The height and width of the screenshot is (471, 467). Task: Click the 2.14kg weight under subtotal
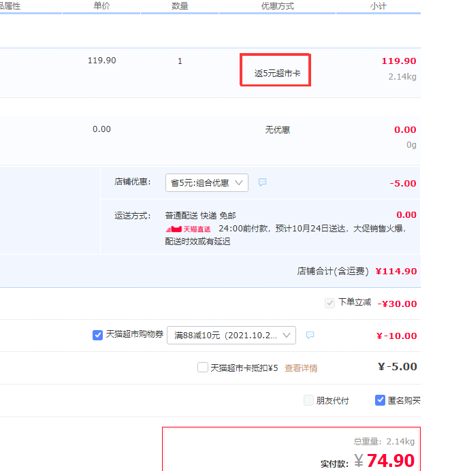(402, 77)
